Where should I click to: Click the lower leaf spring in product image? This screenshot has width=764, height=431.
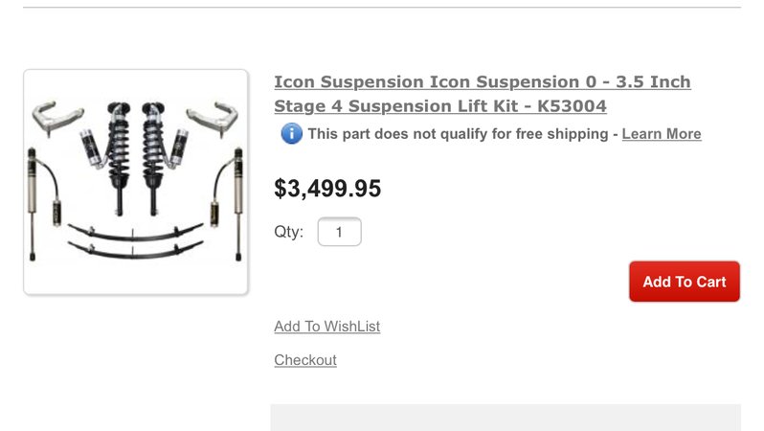(135, 249)
